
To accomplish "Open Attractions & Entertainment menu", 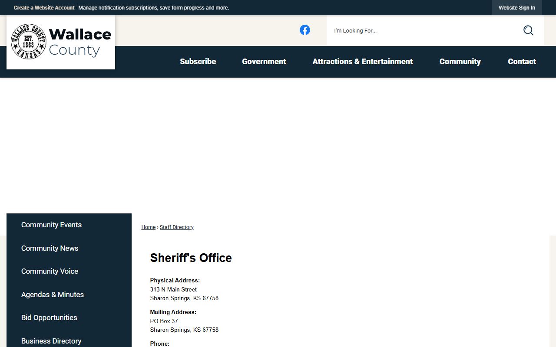I will click(x=363, y=62).
